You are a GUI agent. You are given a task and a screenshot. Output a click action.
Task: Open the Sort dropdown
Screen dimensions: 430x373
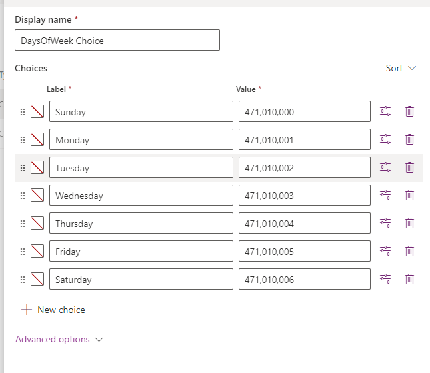(x=401, y=68)
